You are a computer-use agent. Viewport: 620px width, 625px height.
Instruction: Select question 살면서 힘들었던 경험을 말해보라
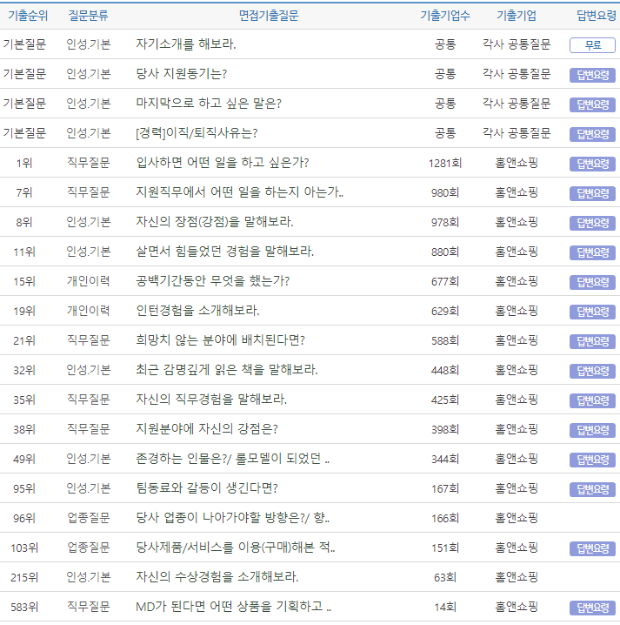tap(225, 252)
